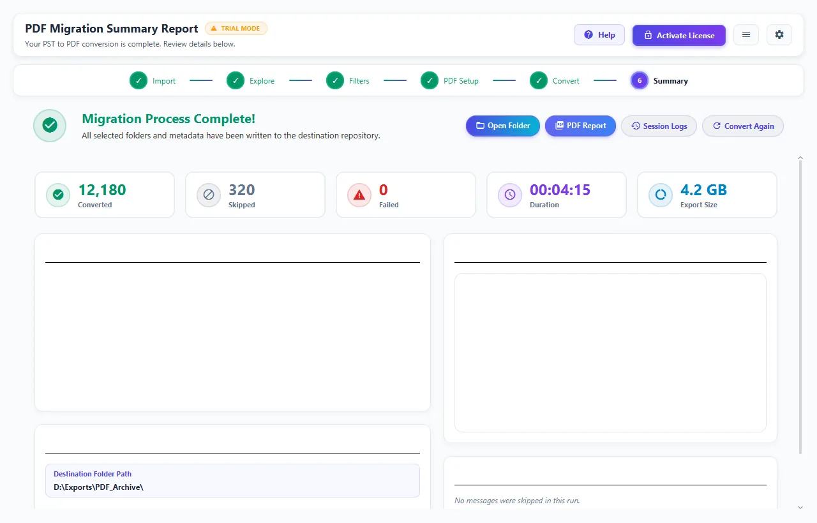Click the green Converted check icon
817x523 pixels.
click(x=58, y=195)
